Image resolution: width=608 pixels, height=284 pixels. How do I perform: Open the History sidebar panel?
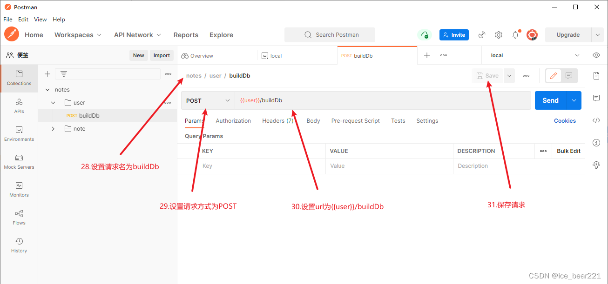click(x=19, y=245)
